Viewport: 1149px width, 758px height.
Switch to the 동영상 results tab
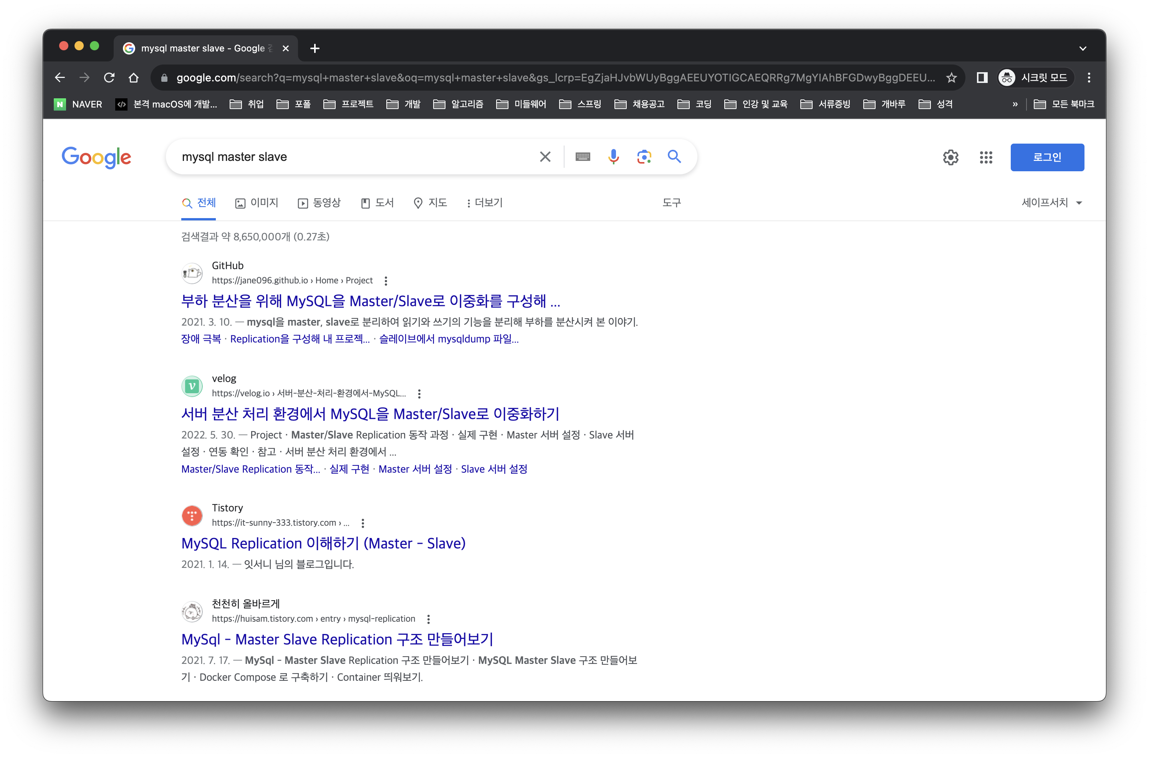[320, 202]
